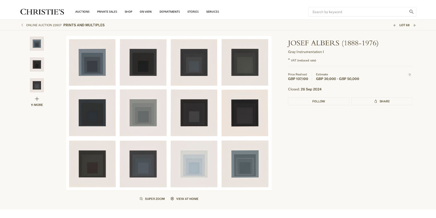
Task: Open the AUCTIONS menu
Action: click(82, 12)
